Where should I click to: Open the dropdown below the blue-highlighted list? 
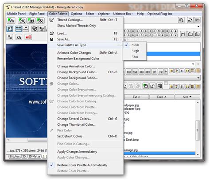[193, 64]
